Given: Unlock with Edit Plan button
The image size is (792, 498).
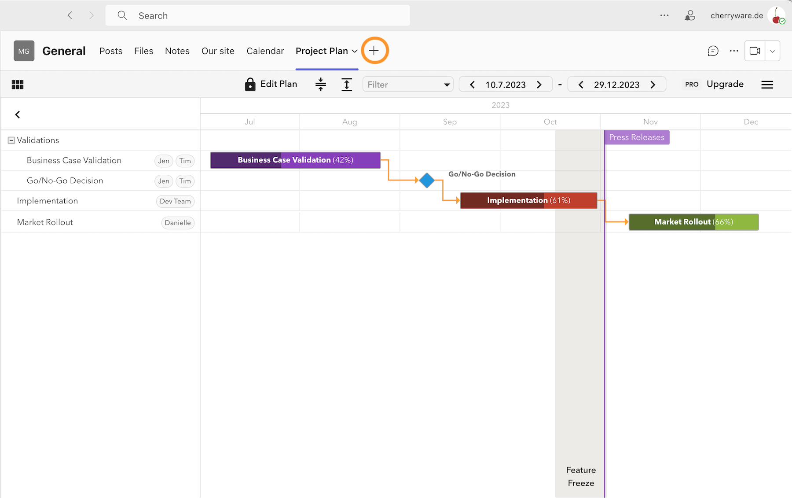Looking at the screenshot, I should [x=271, y=84].
